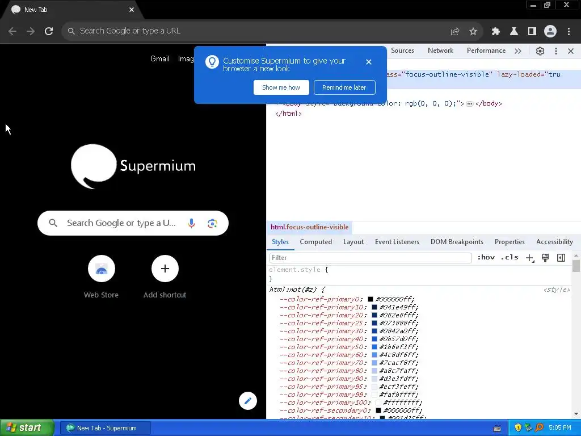This screenshot has width=581, height=436.
Task: Toggle rendering emulations paintbrush icon
Action: (545, 258)
